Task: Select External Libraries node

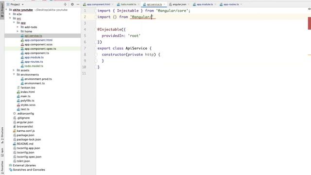Action: 24,165
